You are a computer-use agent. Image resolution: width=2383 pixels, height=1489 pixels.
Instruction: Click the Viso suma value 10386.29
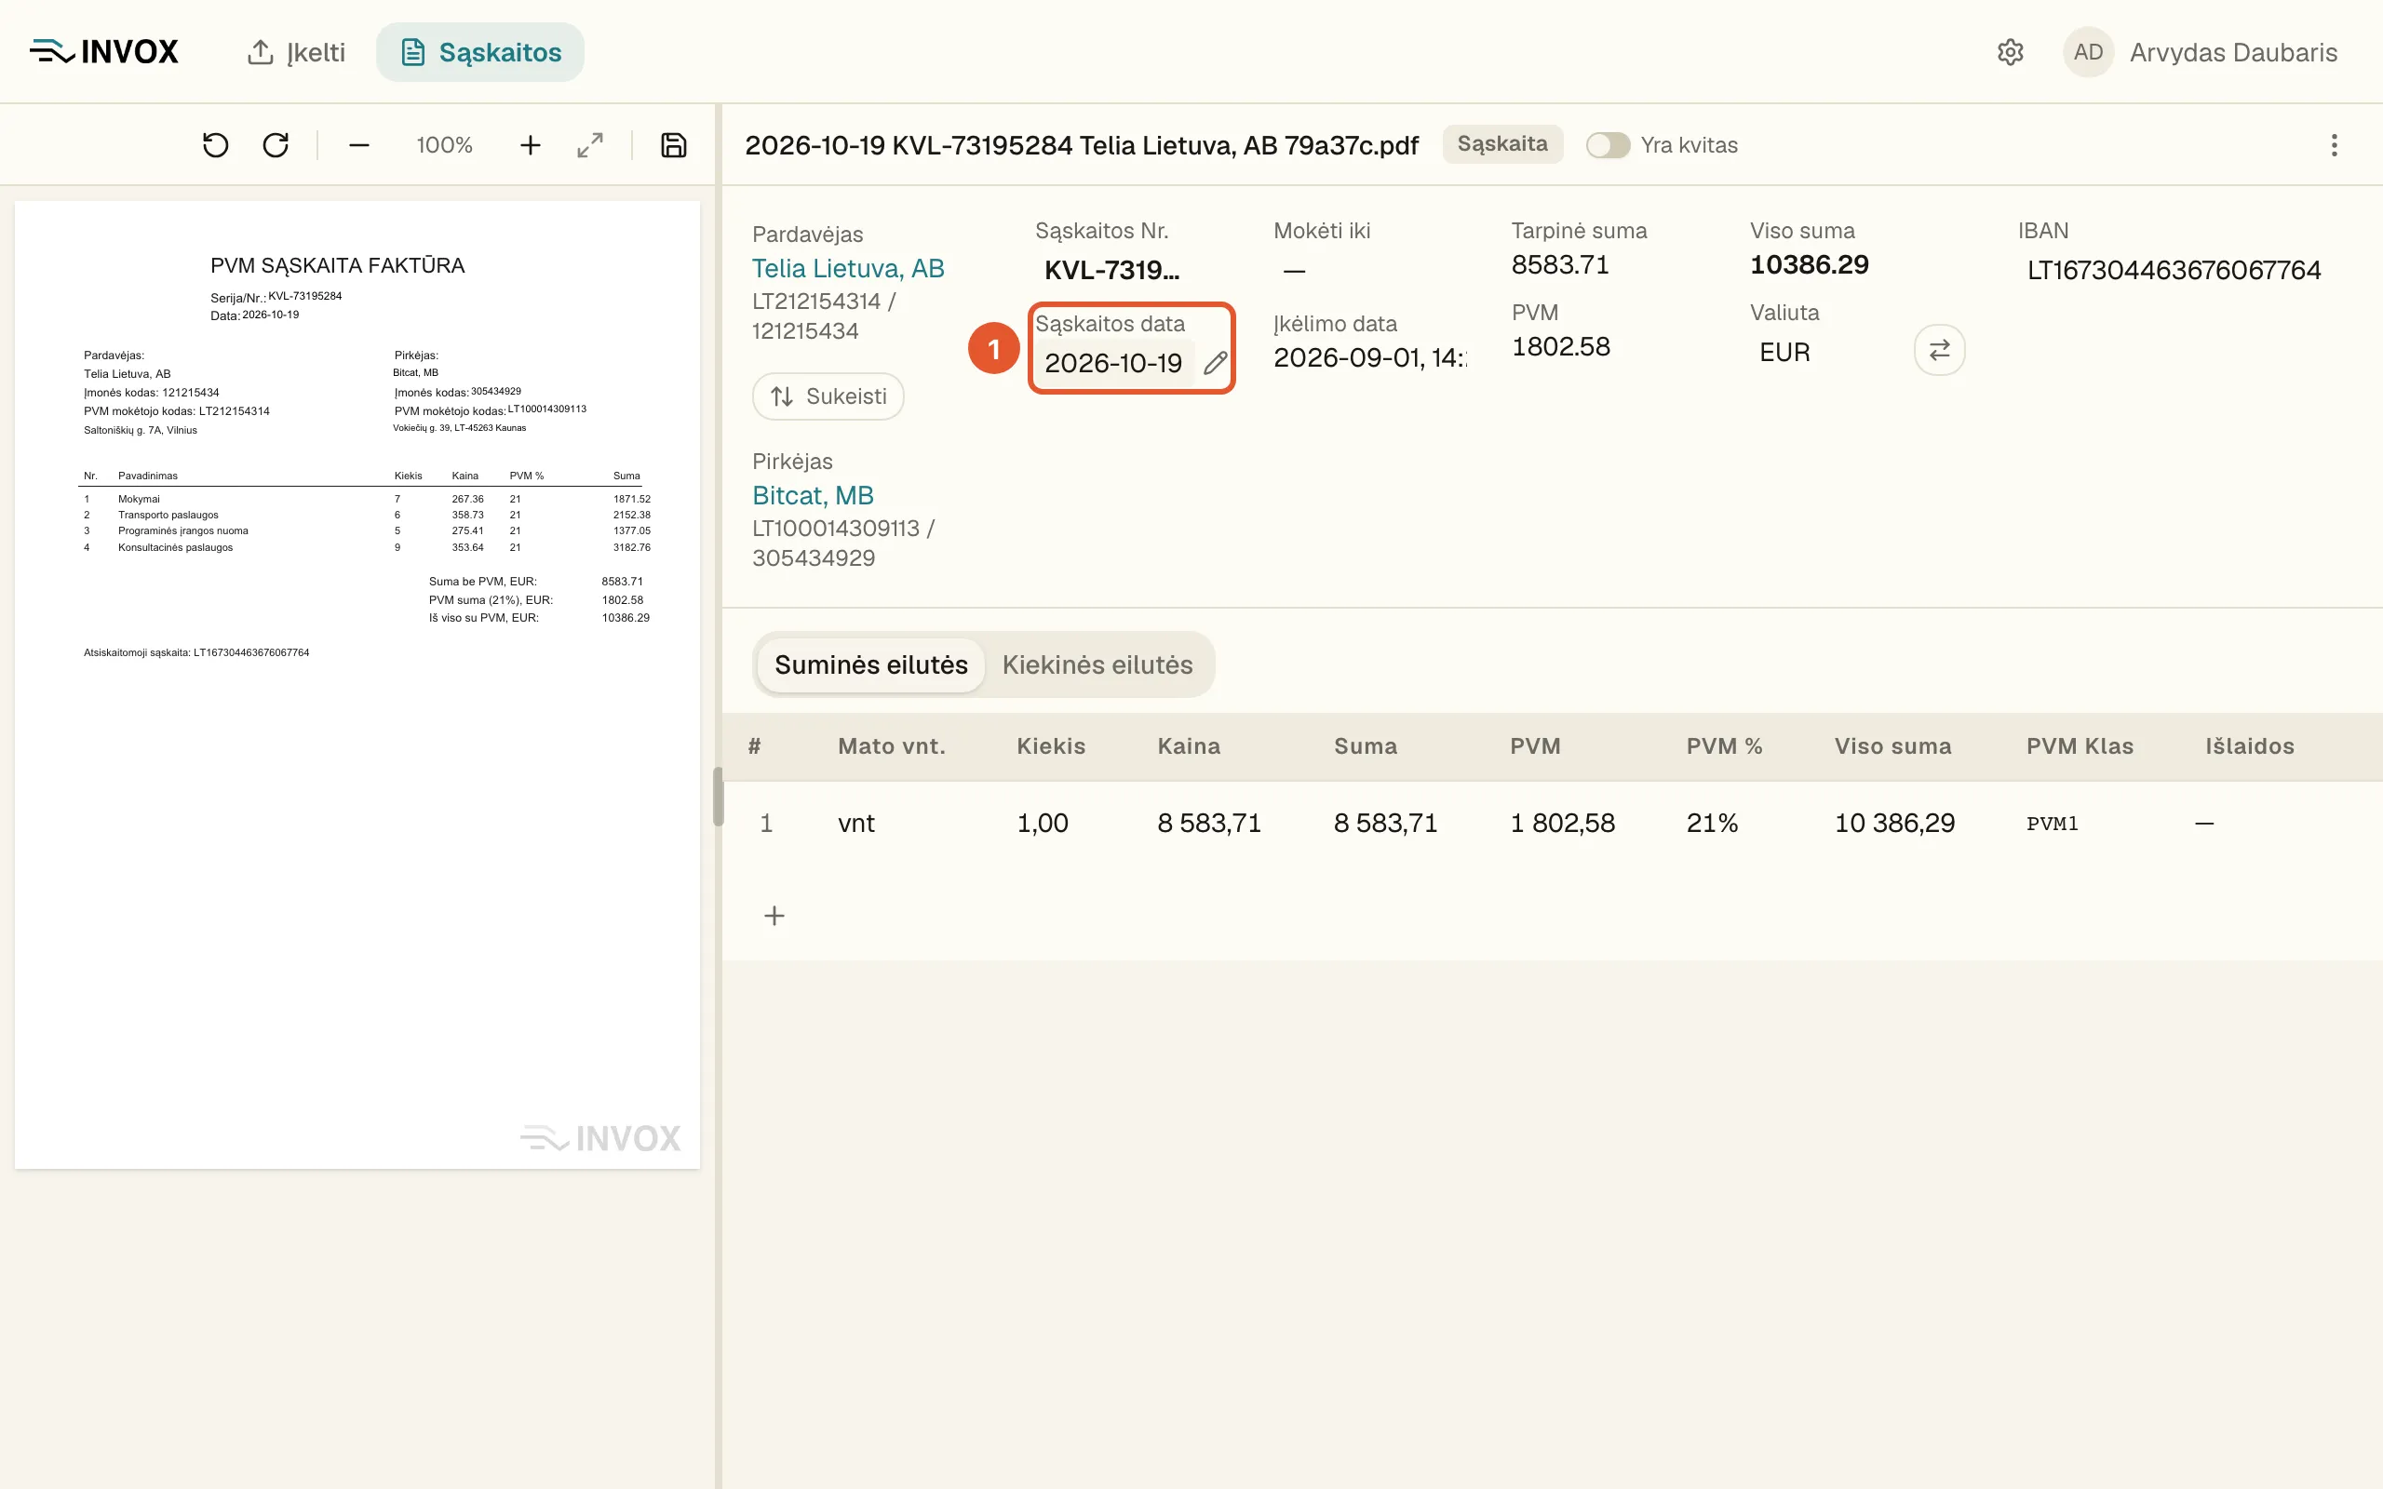[x=1809, y=265]
